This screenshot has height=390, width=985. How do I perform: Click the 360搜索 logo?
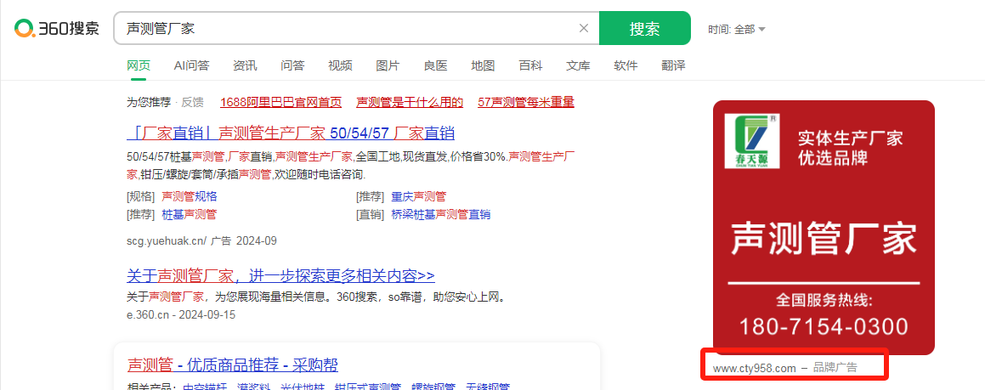coord(56,29)
